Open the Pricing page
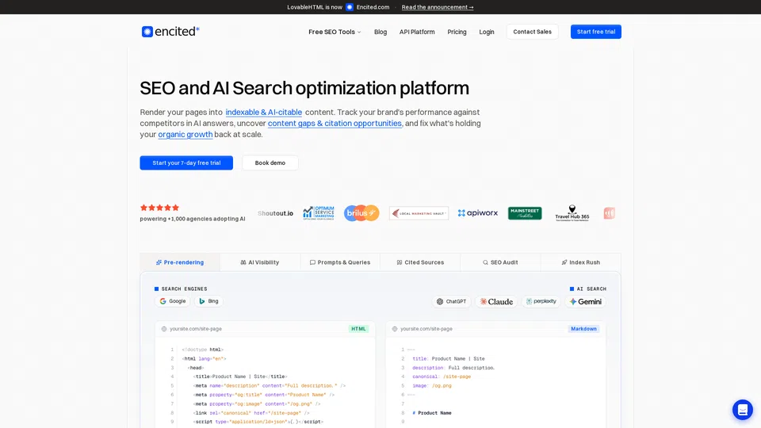This screenshot has width=761, height=428. coord(457,32)
